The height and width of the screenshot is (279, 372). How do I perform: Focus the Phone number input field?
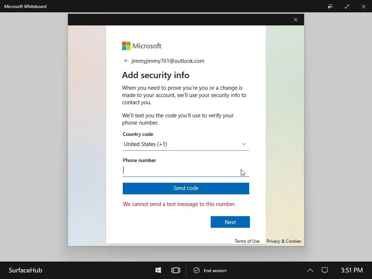[186, 170]
